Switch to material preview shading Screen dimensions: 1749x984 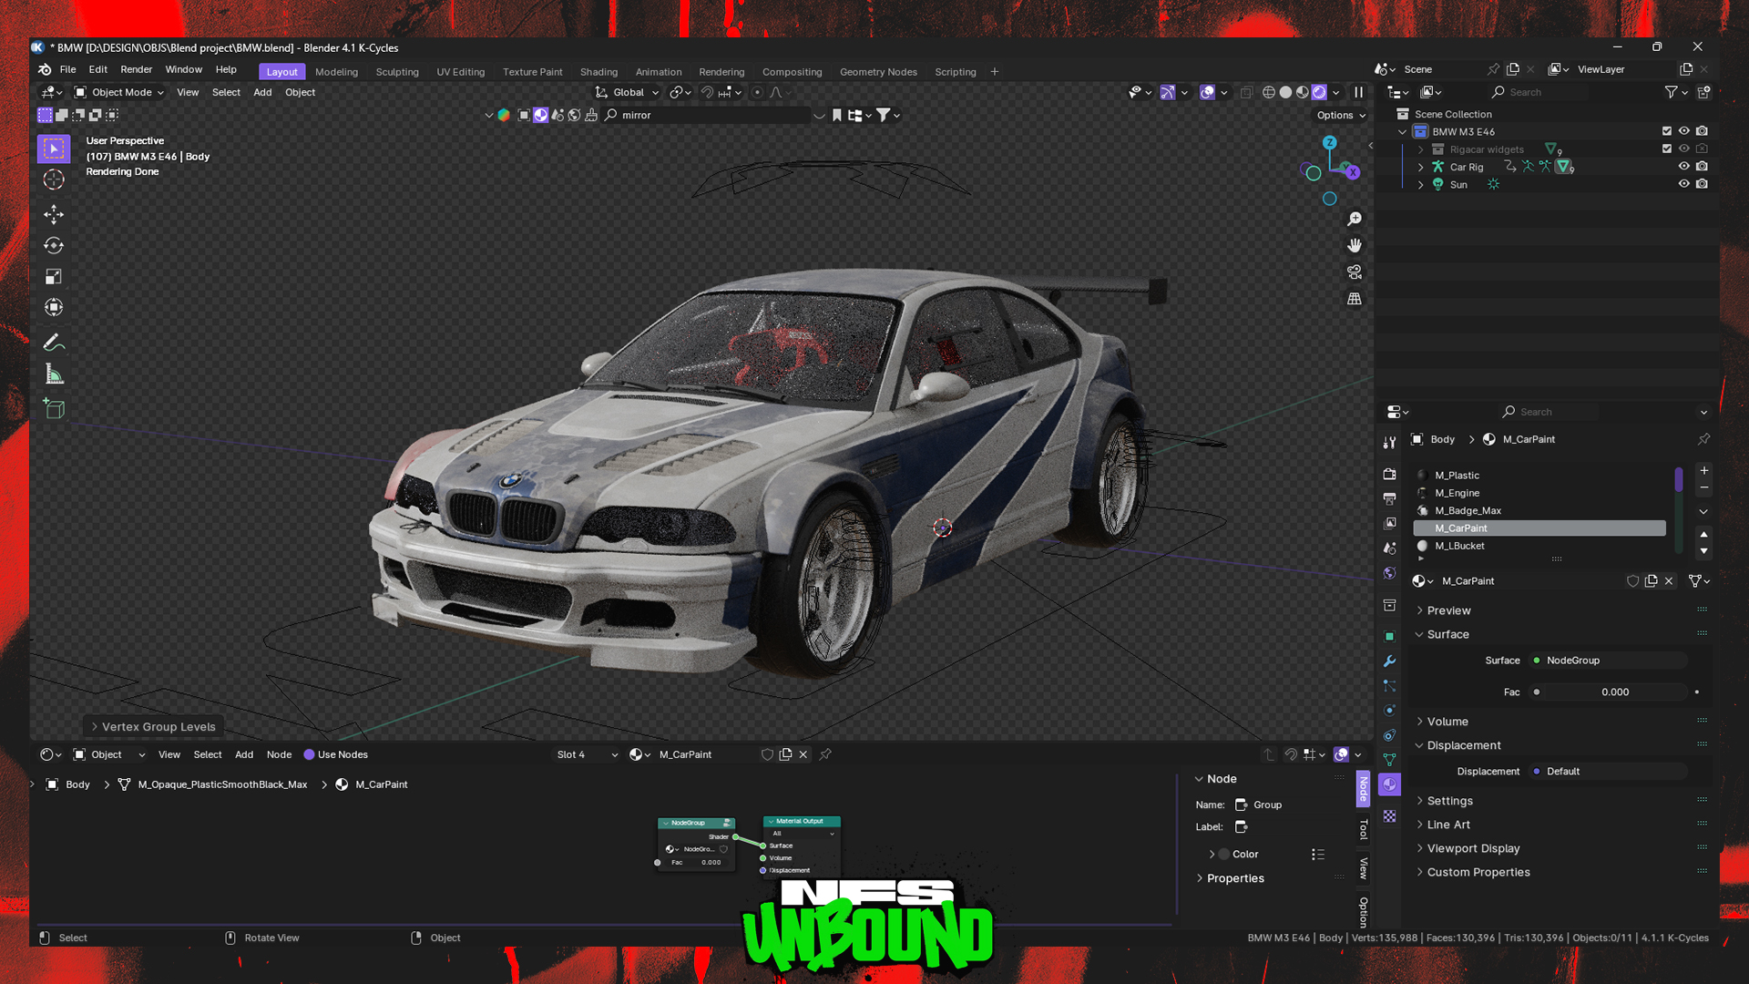click(1303, 92)
